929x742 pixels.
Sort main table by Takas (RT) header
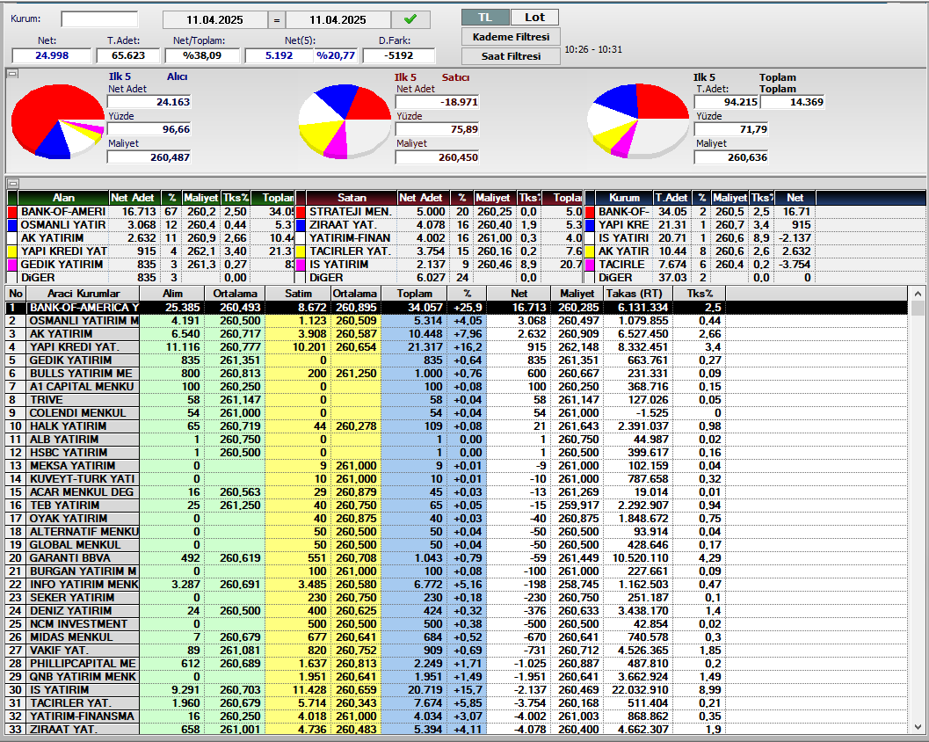tap(638, 294)
